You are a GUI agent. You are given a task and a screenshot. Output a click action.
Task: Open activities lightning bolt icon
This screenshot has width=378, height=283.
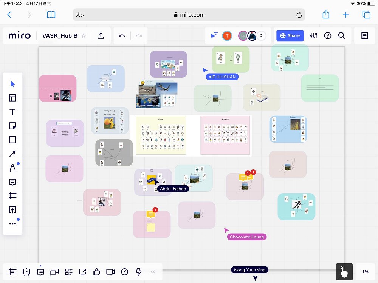[x=139, y=272]
